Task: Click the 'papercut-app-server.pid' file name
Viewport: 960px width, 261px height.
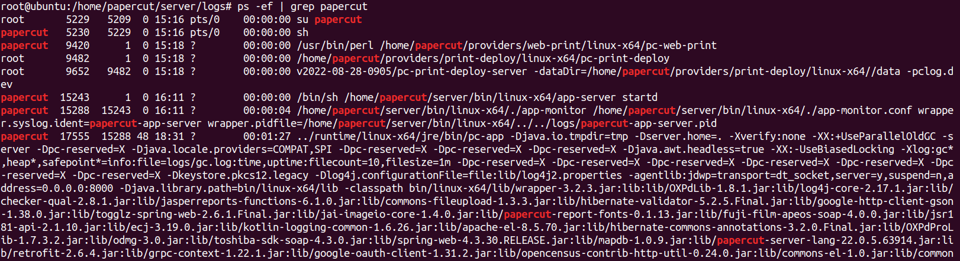Action: coord(649,123)
